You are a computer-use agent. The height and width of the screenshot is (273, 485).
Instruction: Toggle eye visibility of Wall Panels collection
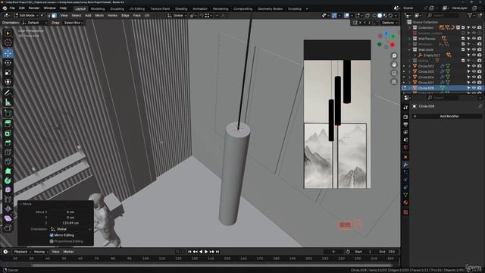point(474,39)
